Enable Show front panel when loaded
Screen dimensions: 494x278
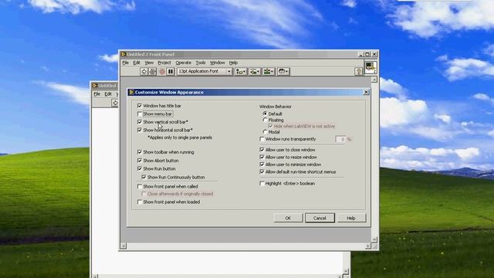[140, 202]
